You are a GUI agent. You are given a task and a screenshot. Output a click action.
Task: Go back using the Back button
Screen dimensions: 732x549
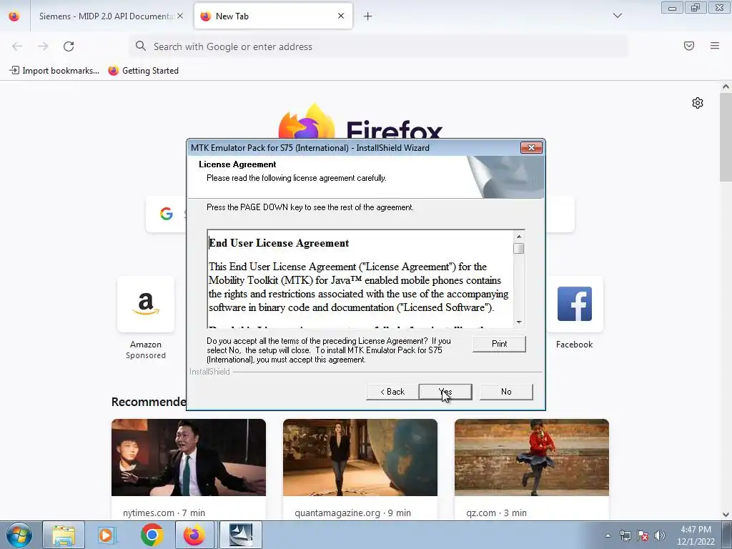392,392
